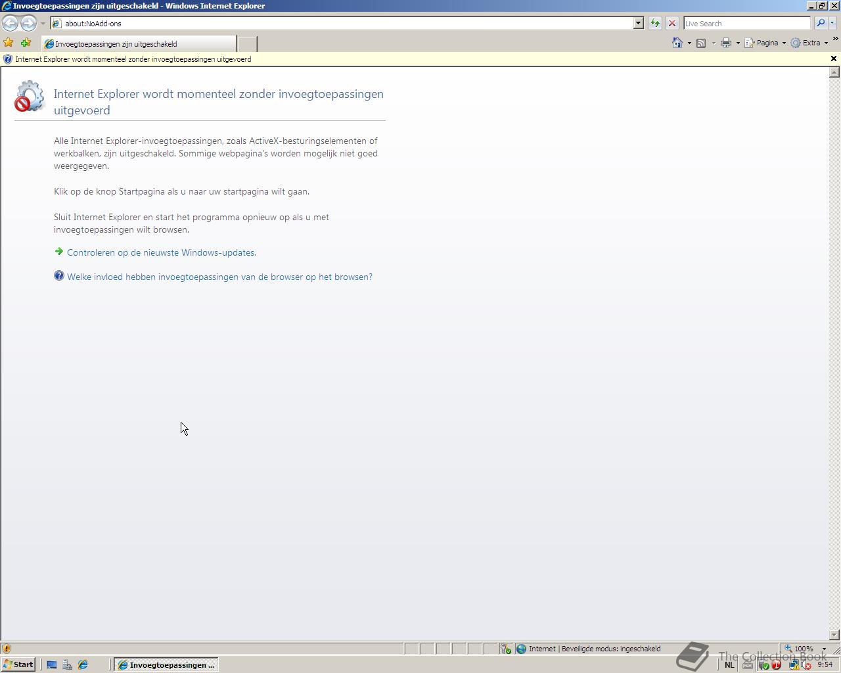Open a new blank tab
The width and height of the screenshot is (841, 673).
[247, 44]
